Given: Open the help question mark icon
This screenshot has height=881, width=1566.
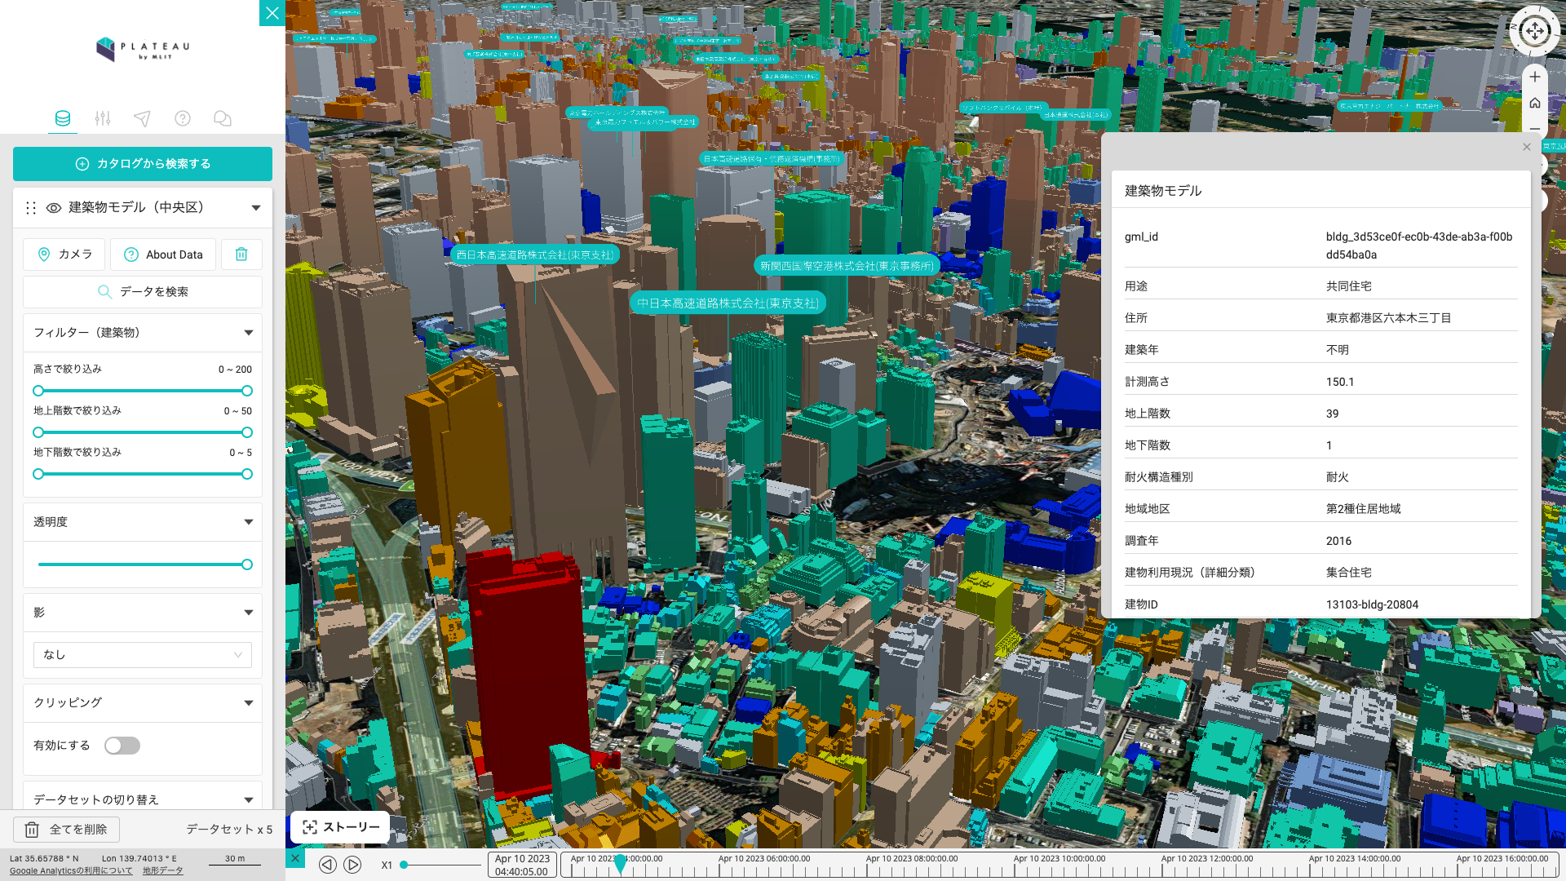Looking at the screenshot, I should 182,118.
